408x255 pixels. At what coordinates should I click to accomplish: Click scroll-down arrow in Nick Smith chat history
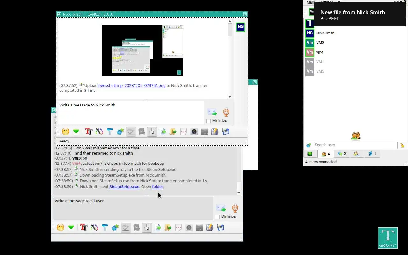point(230,97)
